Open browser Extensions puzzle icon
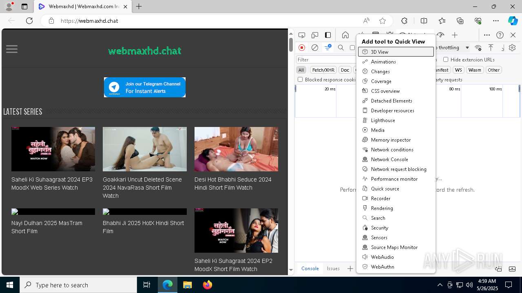The height and width of the screenshot is (293, 522). tap(404, 21)
